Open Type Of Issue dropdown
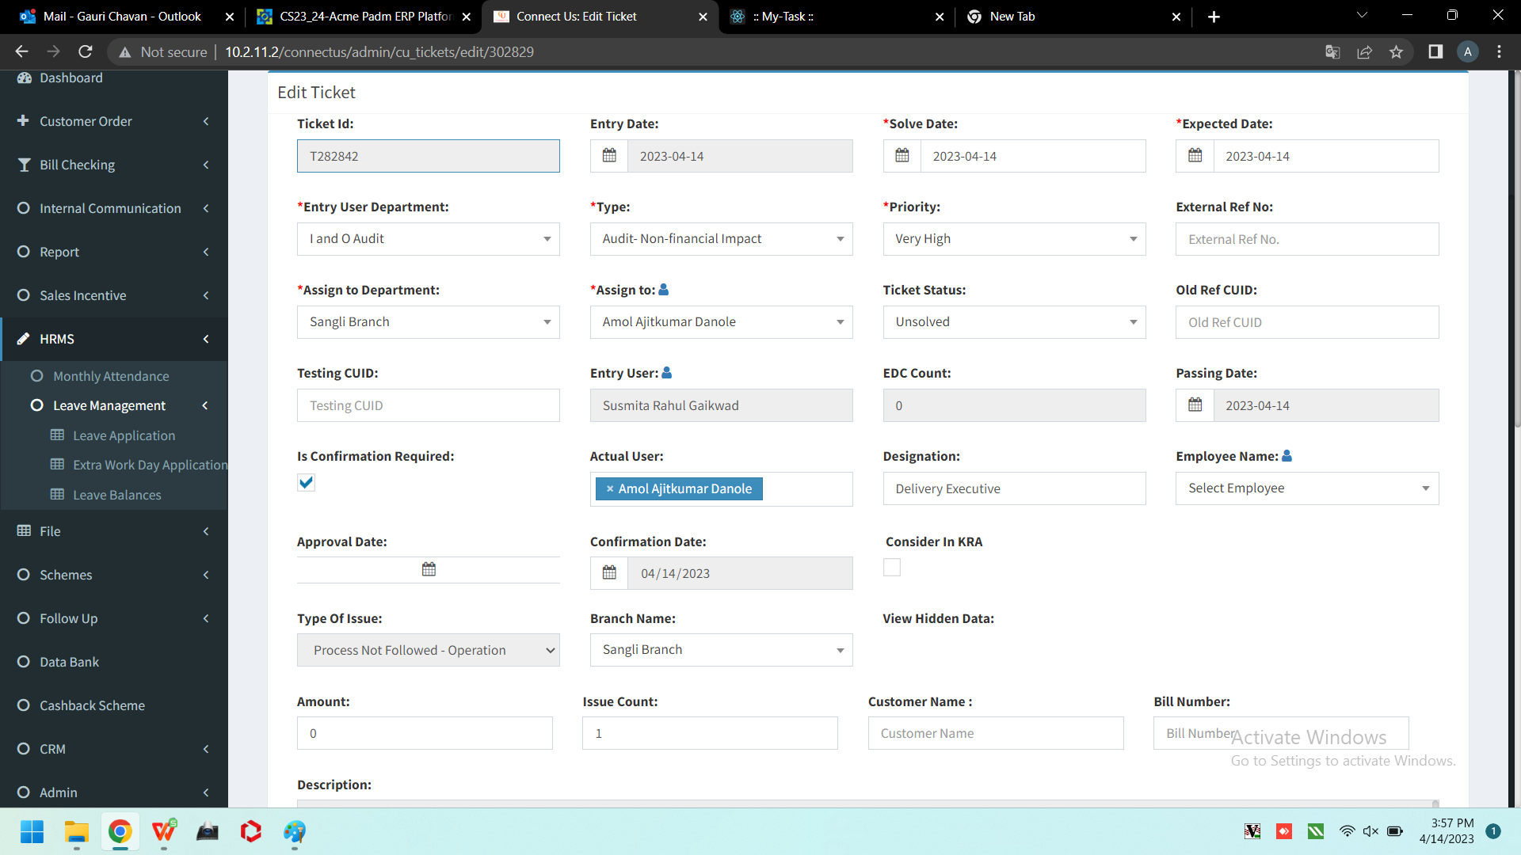1521x855 pixels. [x=429, y=650]
